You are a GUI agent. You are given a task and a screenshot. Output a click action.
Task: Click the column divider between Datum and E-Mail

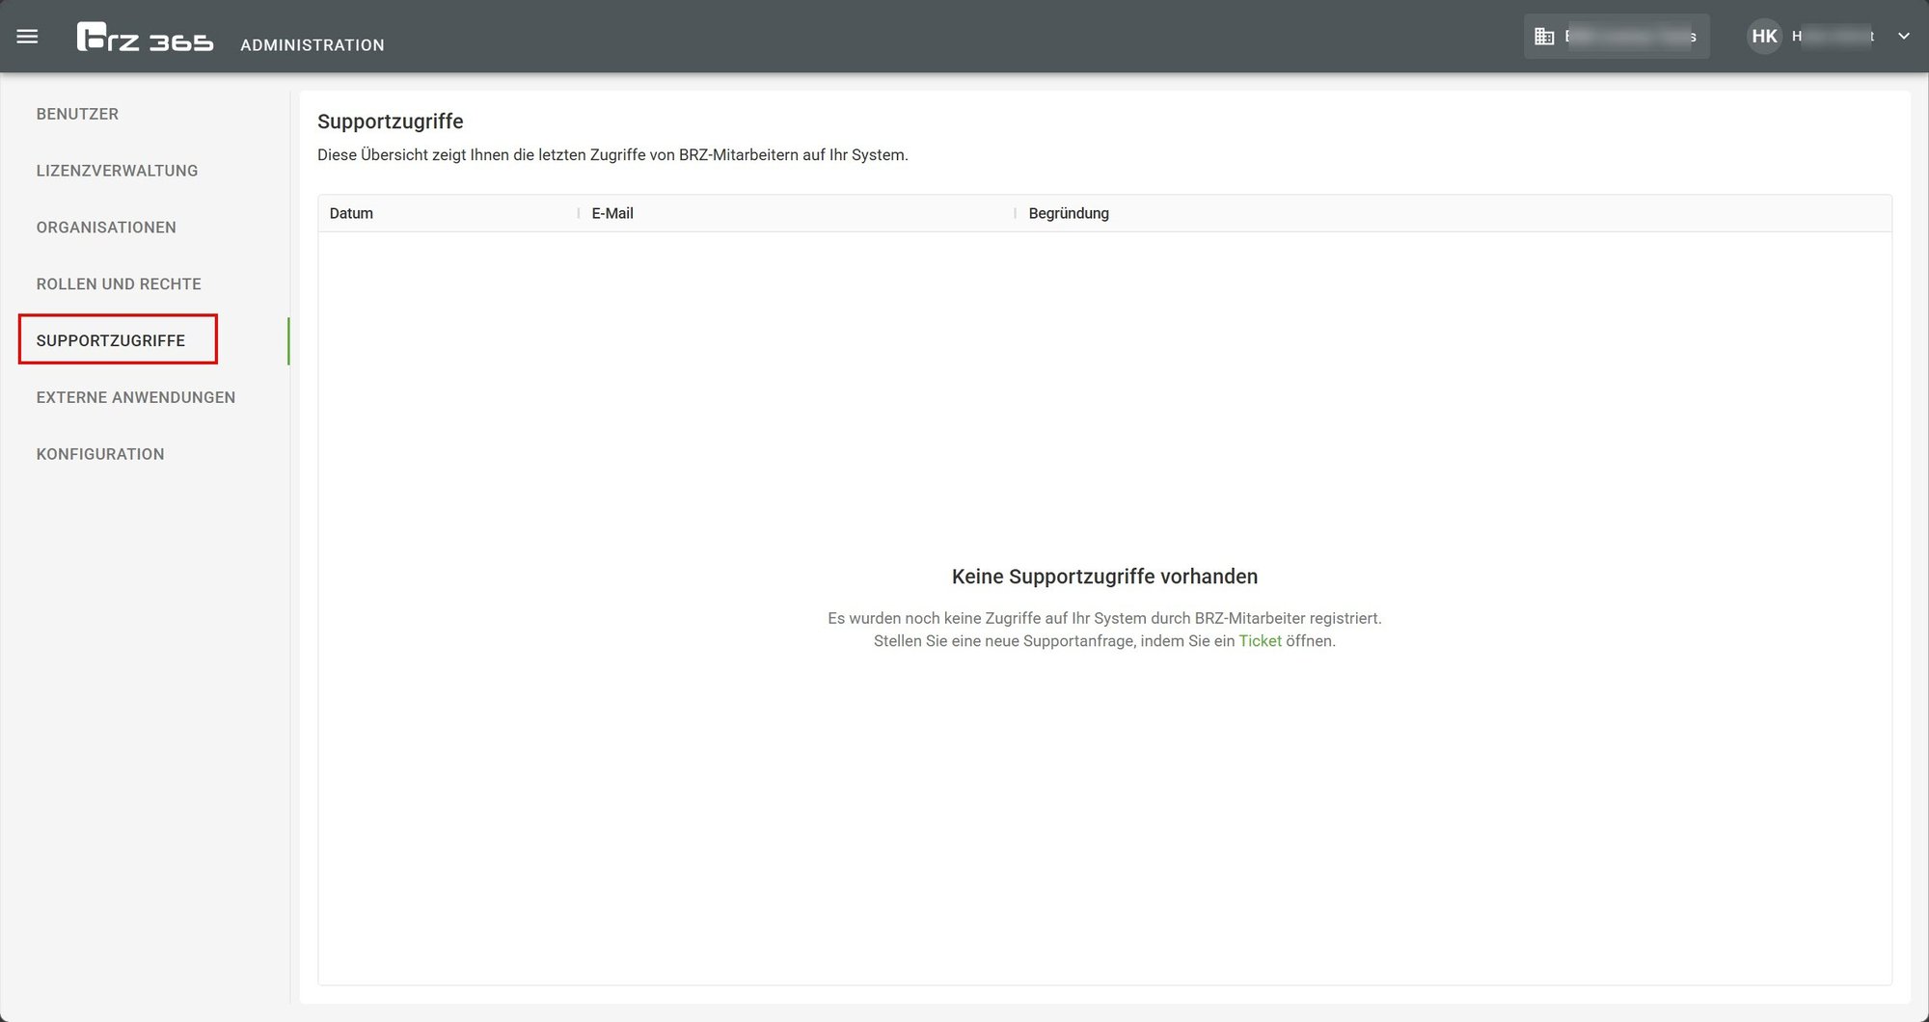579,213
